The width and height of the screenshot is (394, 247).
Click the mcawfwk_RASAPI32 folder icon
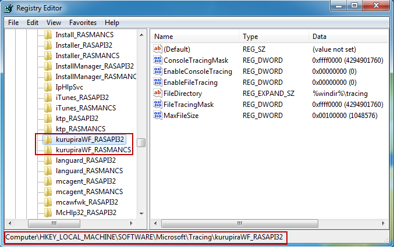coord(48,202)
